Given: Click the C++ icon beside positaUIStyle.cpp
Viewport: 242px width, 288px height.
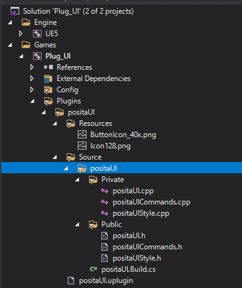Looking at the screenshot, I should coord(105,213).
